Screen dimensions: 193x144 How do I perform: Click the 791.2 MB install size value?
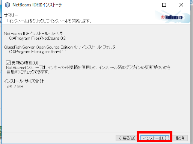tap(15, 87)
